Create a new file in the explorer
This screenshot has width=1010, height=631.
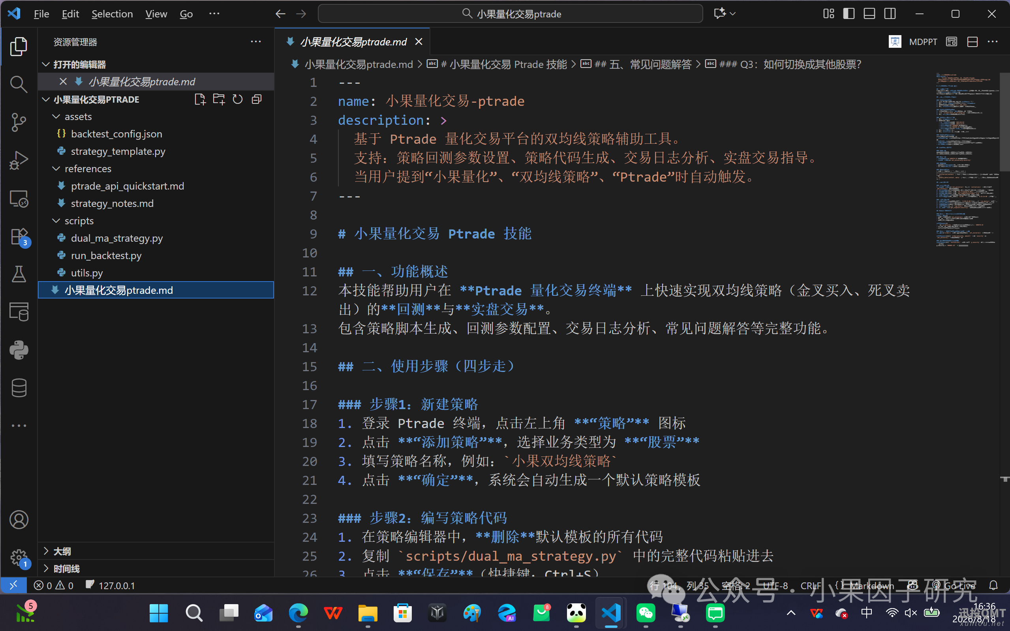tap(200, 100)
